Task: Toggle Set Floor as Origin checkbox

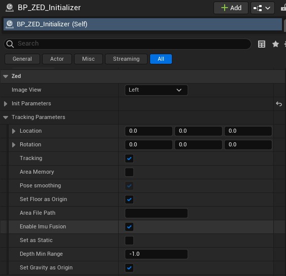Action: point(129,200)
